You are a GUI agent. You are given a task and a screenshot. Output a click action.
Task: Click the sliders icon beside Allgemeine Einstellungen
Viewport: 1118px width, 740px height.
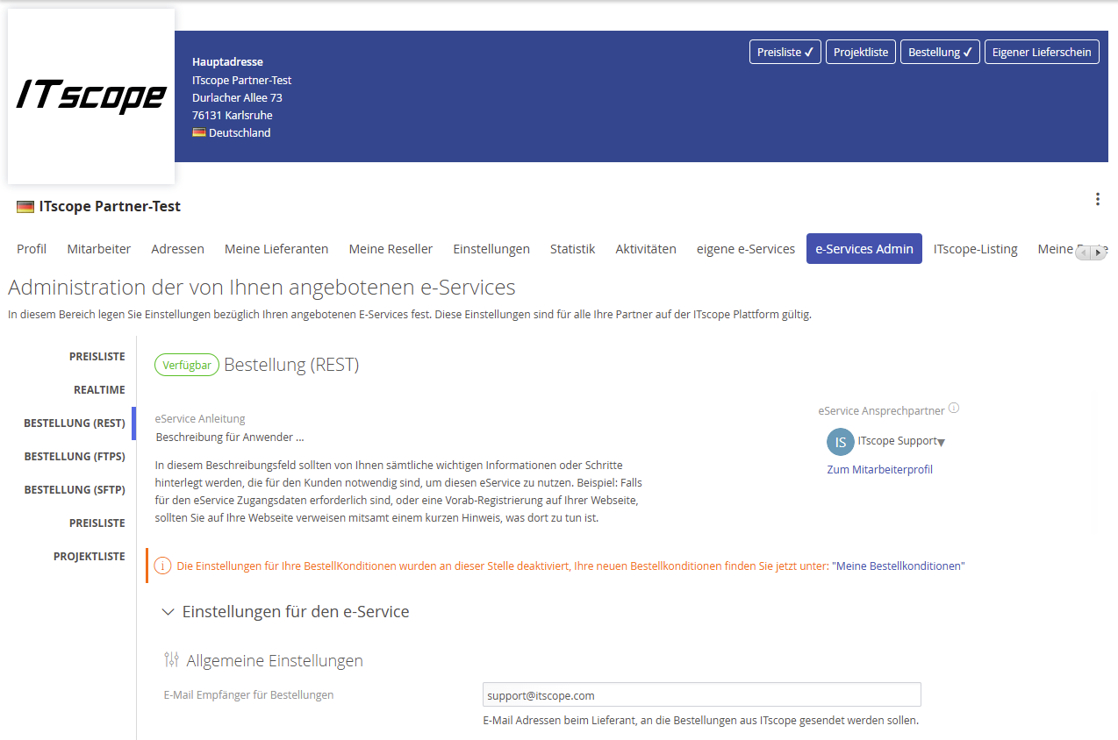point(172,659)
